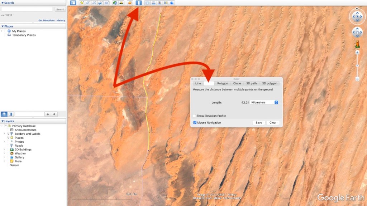Toggle the sidebar with the toolbar icon
Image resolution: width=367 pixels, height=206 pixels.
tap(73, 3)
